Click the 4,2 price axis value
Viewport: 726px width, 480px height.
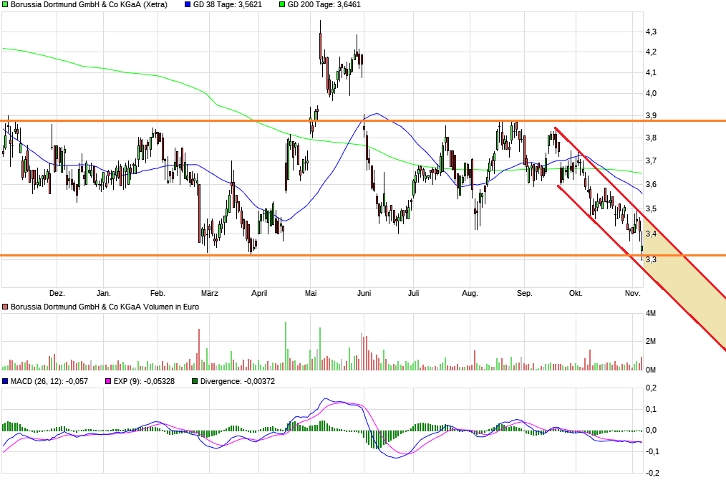point(651,52)
